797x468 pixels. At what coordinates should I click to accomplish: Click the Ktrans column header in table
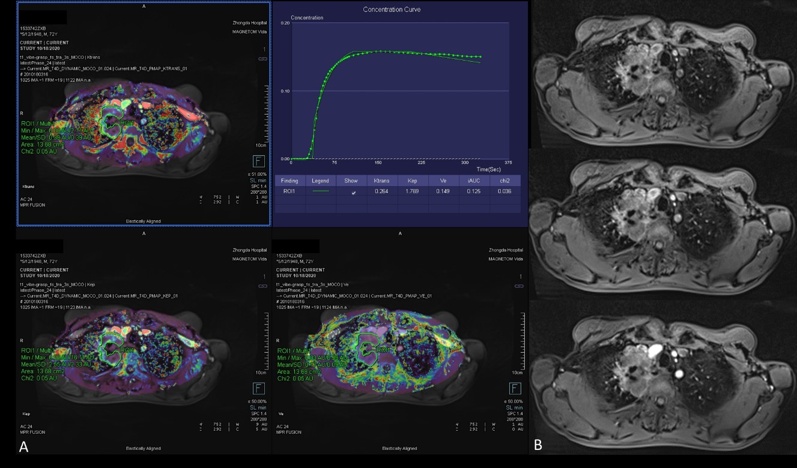(383, 181)
